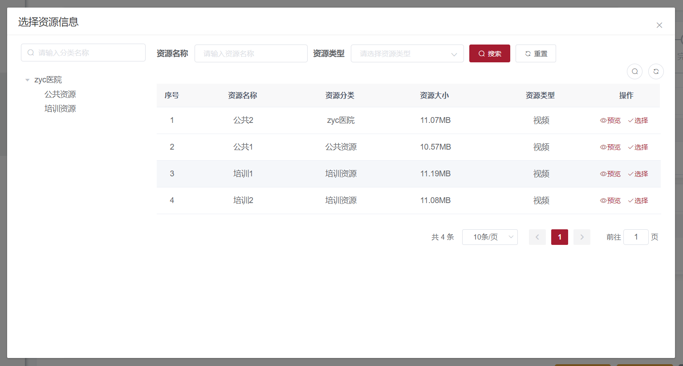Choose 选择 for the 公共2 row
This screenshot has width=683, height=366.
(638, 120)
